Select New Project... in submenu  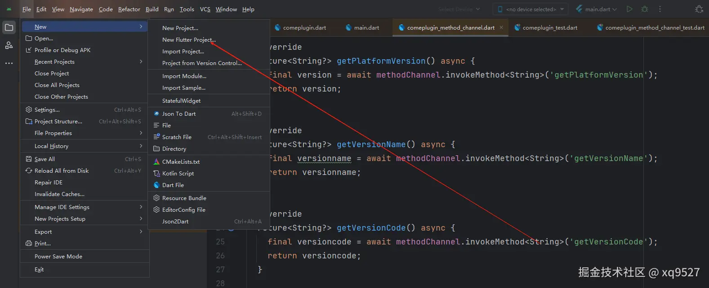tap(209, 28)
